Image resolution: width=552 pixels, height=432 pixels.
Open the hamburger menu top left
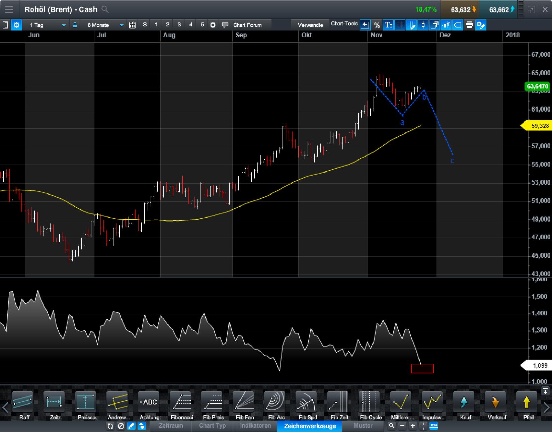(x=9, y=9)
